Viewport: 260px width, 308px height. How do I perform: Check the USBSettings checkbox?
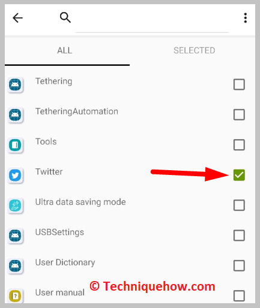click(239, 235)
